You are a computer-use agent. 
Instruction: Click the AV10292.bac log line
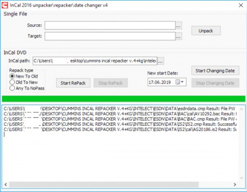click(x=120, y=114)
